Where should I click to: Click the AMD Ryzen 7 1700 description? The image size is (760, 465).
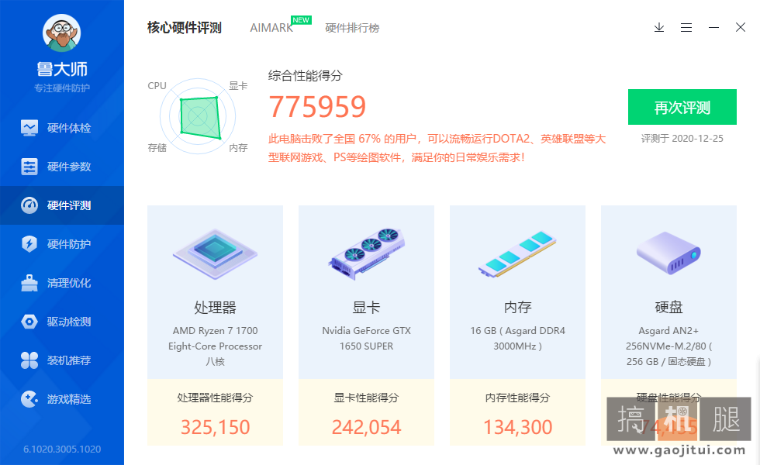click(x=216, y=346)
